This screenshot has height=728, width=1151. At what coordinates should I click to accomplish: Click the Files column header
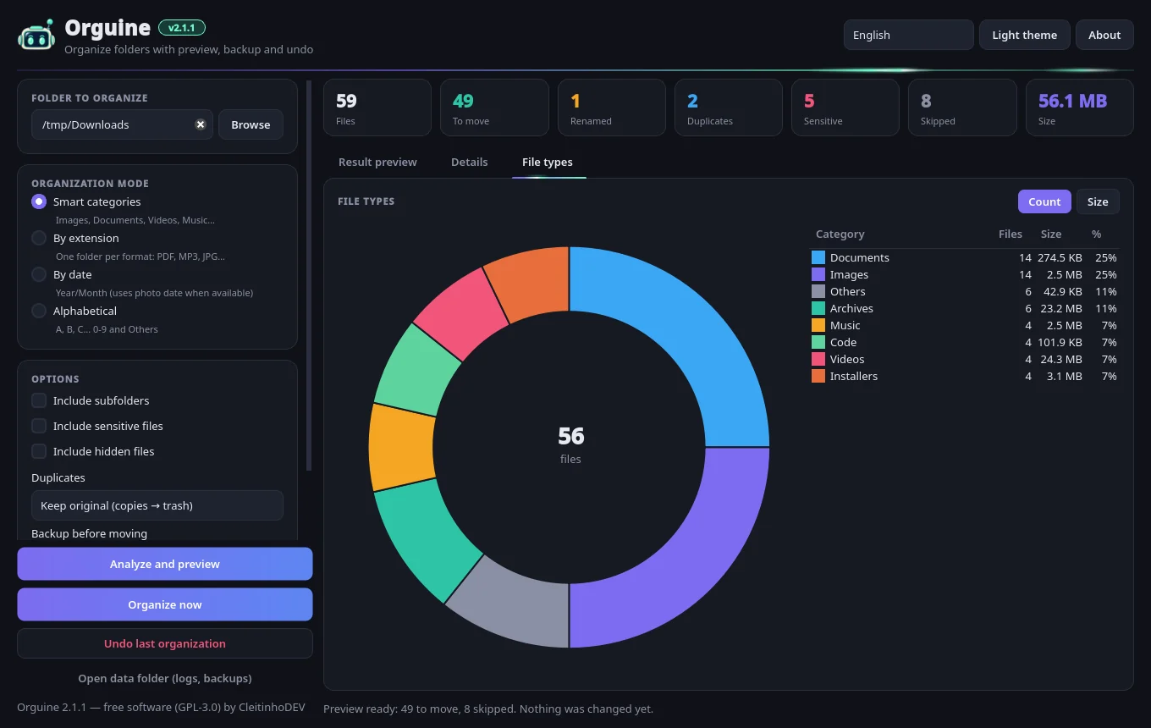click(x=1011, y=234)
